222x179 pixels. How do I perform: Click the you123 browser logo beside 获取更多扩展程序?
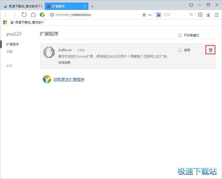(47, 79)
